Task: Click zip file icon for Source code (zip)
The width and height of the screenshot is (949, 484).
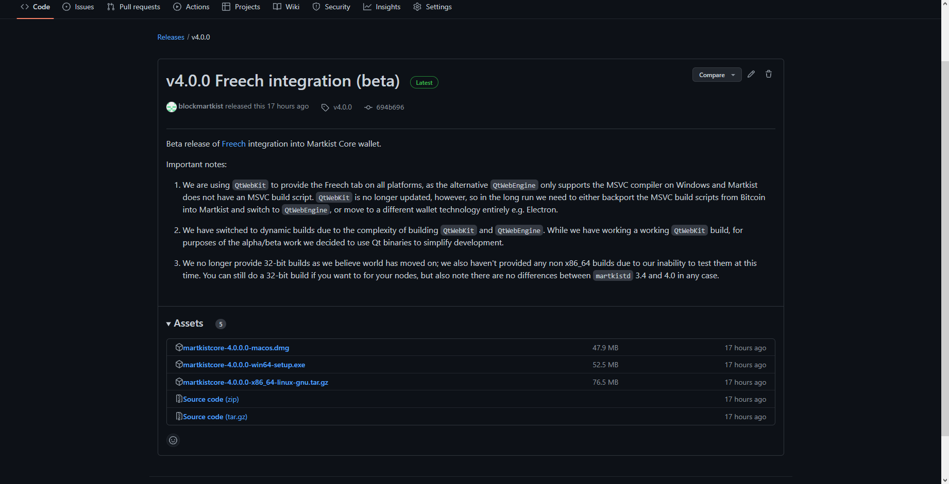Action: [x=179, y=399]
